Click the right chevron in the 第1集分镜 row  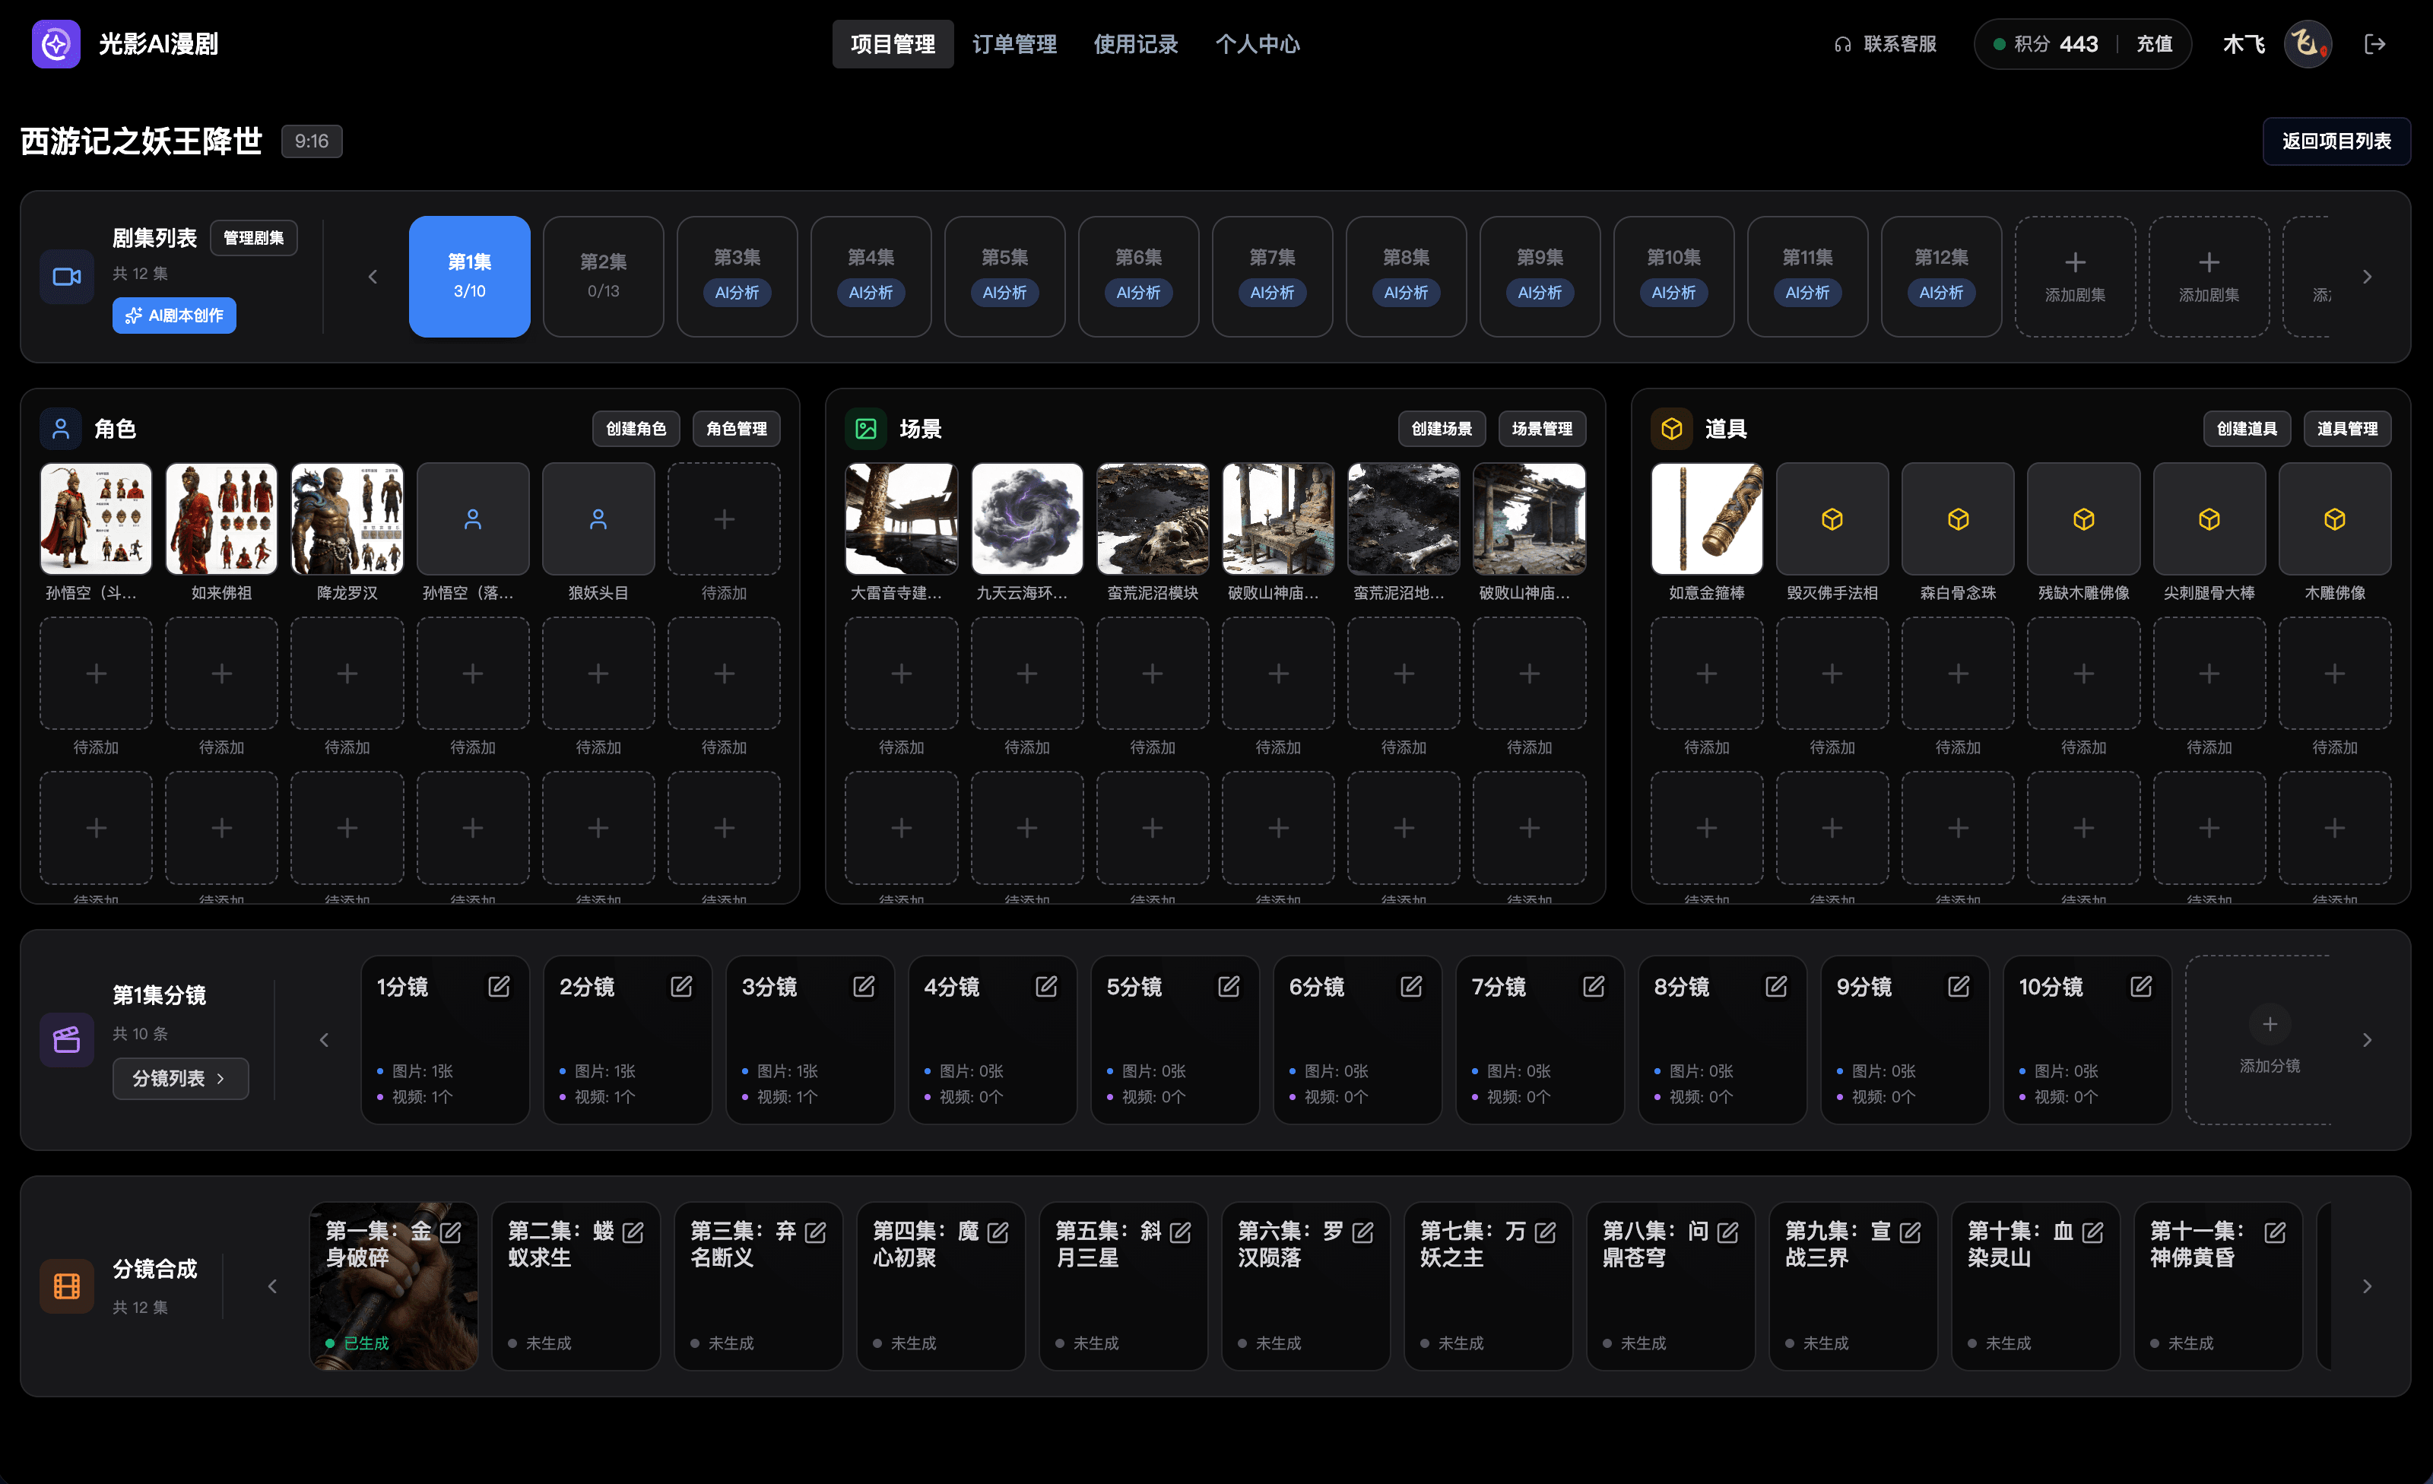pos(2367,1040)
